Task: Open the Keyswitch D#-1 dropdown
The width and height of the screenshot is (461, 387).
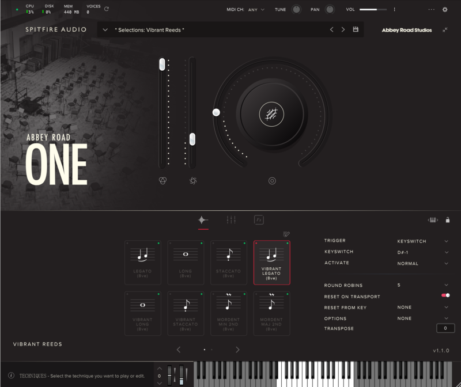Action: pyautogui.click(x=422, y=252)
